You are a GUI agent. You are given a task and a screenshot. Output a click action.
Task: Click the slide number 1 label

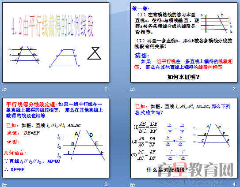point(106,89)
